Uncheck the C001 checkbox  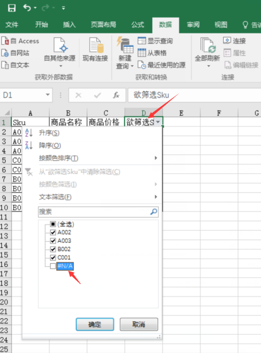point(53,257)
